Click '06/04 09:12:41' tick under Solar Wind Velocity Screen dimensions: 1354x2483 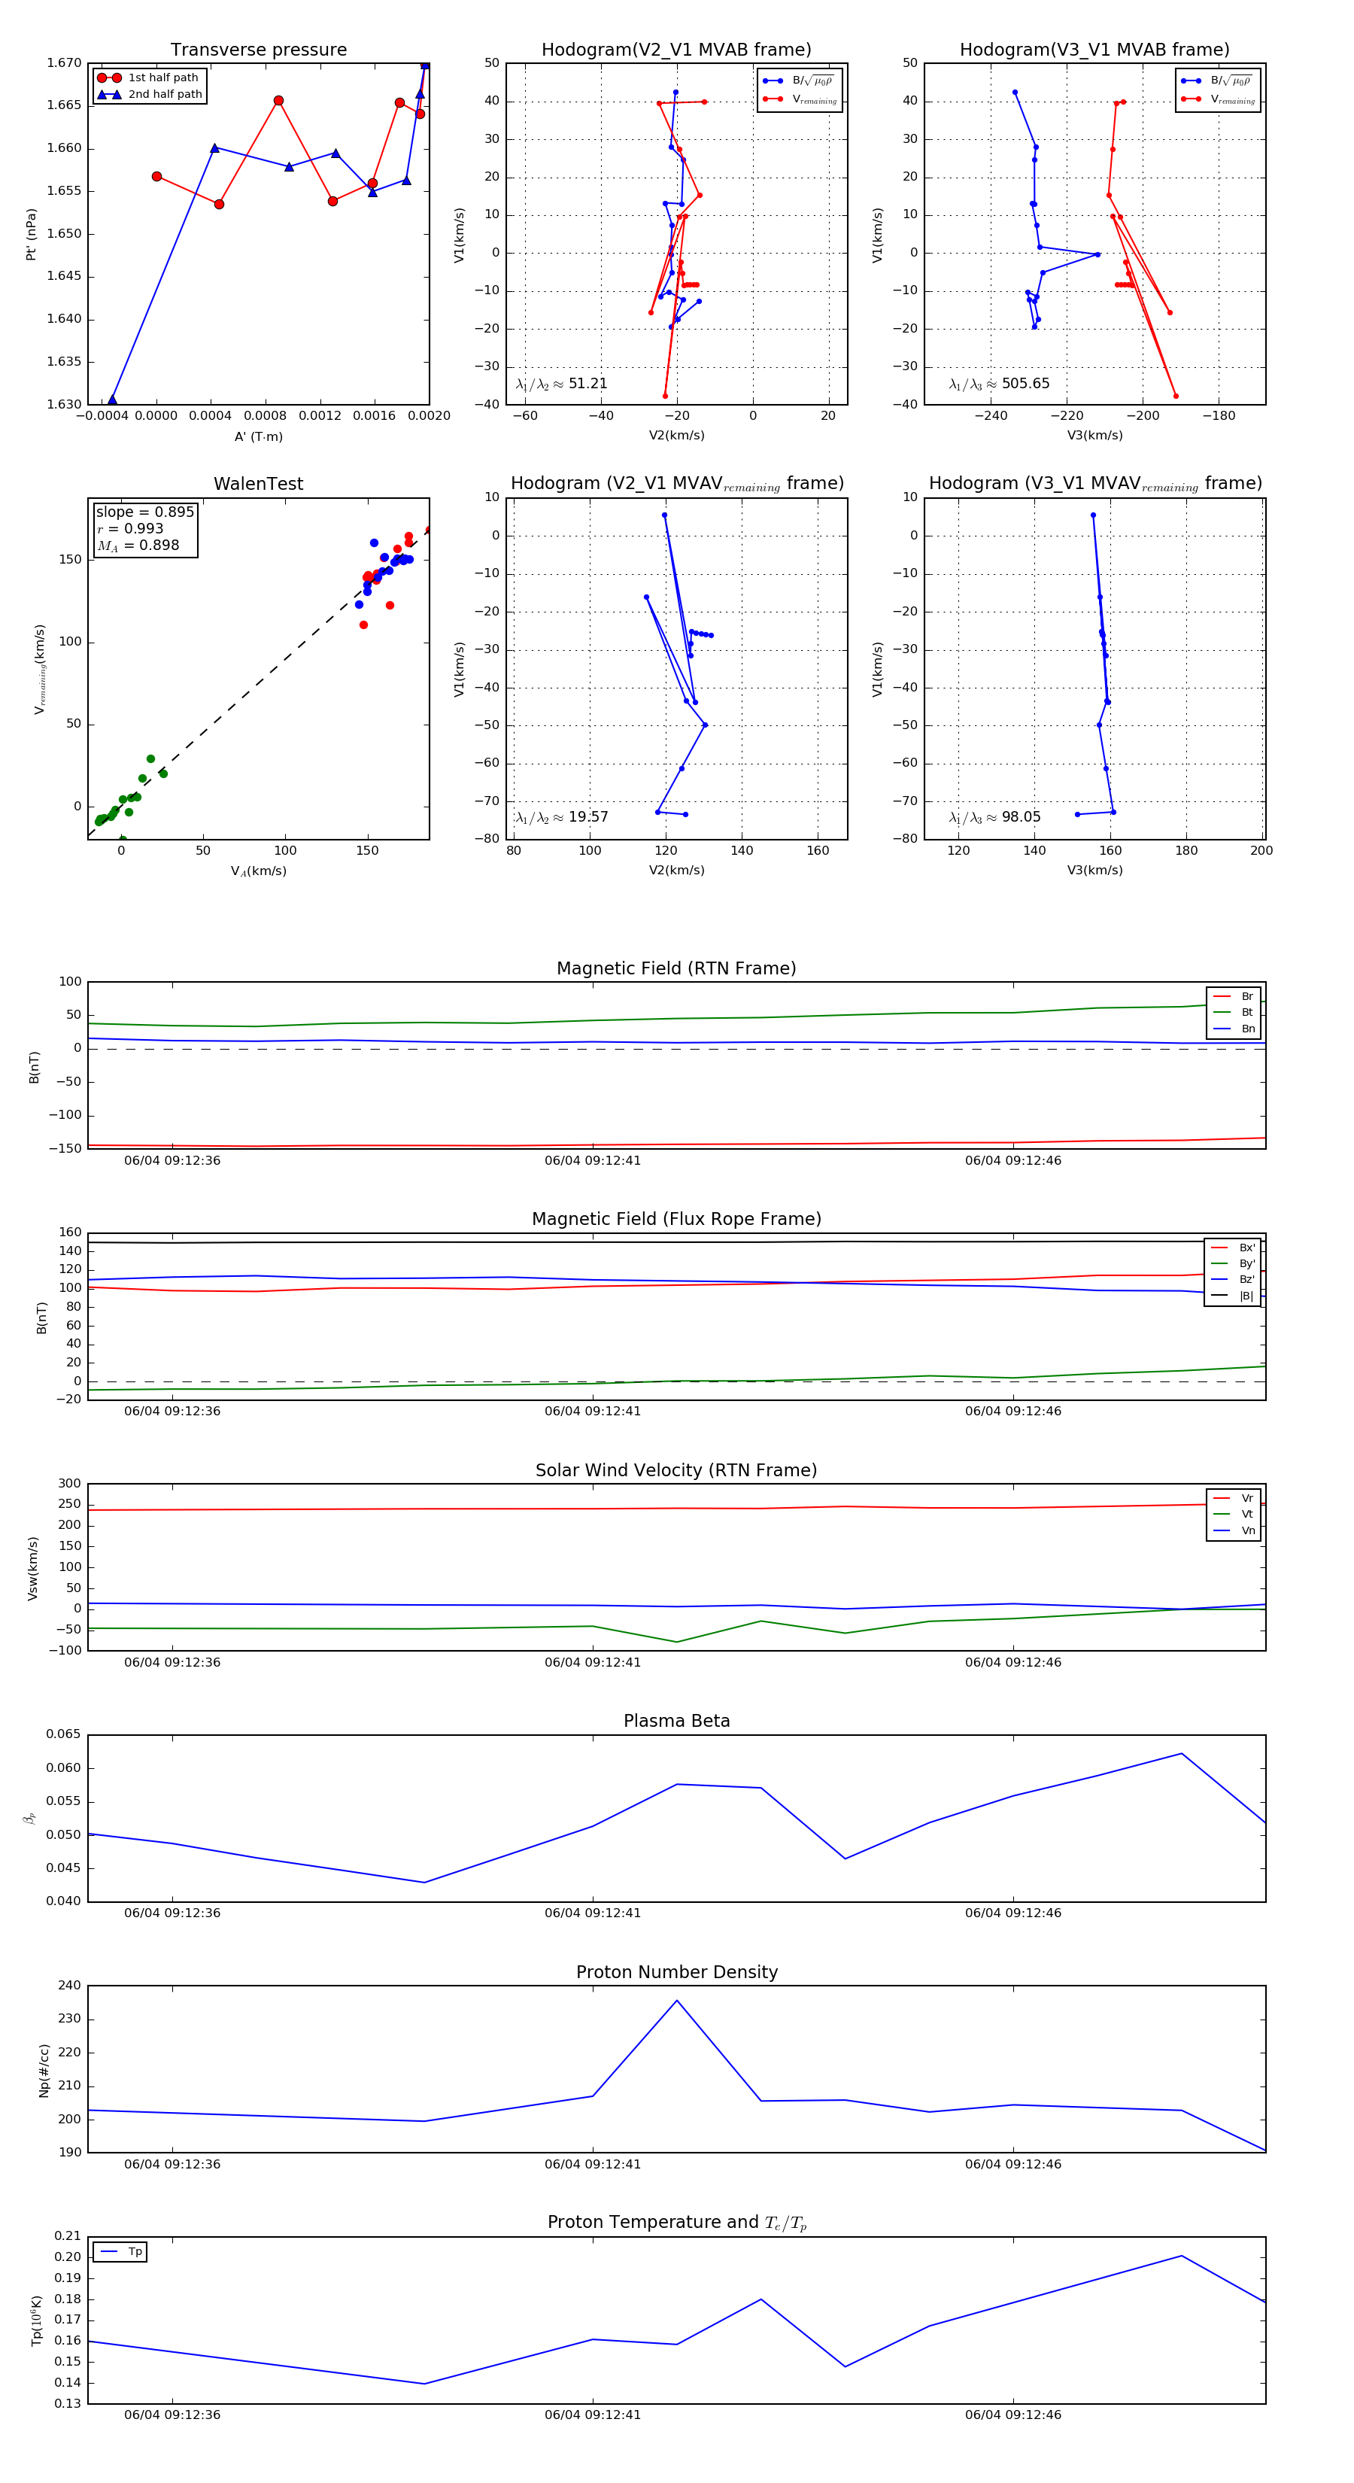point(593,1663)
